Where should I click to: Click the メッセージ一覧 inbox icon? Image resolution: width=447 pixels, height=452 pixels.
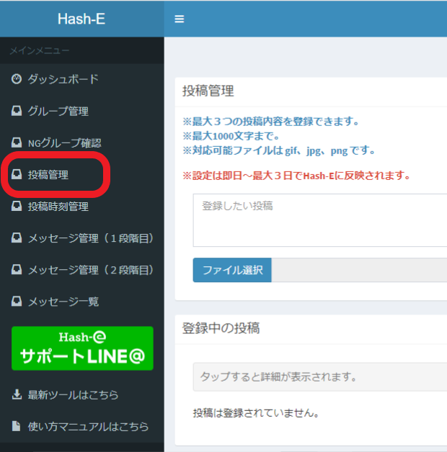pyautogui.click(x=17, y=301)
